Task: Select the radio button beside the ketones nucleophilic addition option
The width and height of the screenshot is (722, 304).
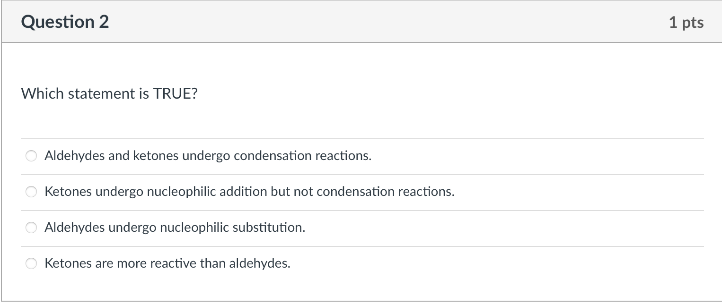Action: click(31, 192)
